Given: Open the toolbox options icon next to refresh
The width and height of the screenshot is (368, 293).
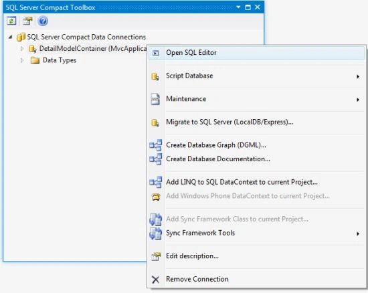Looking at the screenshot, I should tap(27, 21).
